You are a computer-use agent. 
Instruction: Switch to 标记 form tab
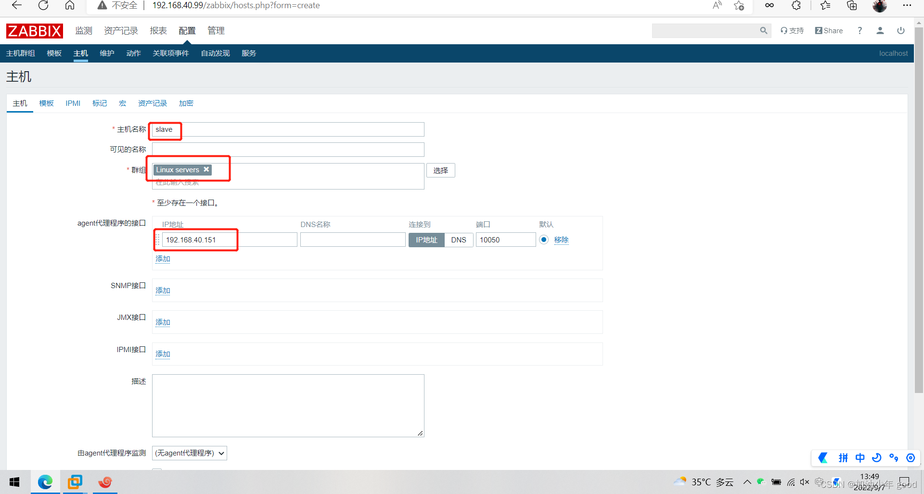click(x=100, y=103)
